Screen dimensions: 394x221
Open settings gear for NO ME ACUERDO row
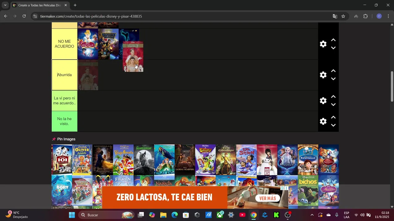[323, 44]
